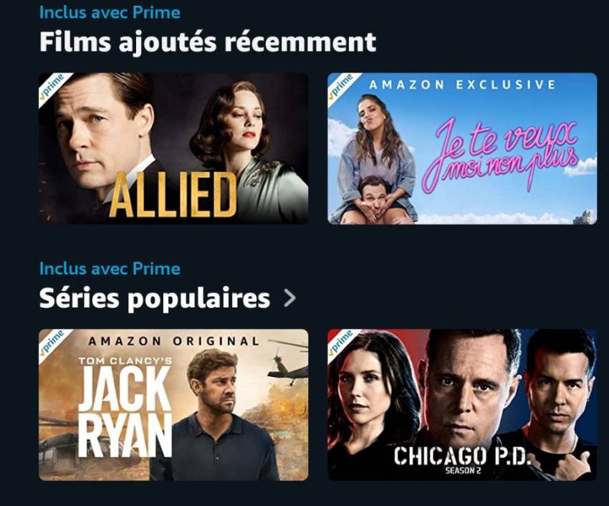609x506 pixels.
Task: Click the pink neon Je te veux title
Action: (506, 155)
